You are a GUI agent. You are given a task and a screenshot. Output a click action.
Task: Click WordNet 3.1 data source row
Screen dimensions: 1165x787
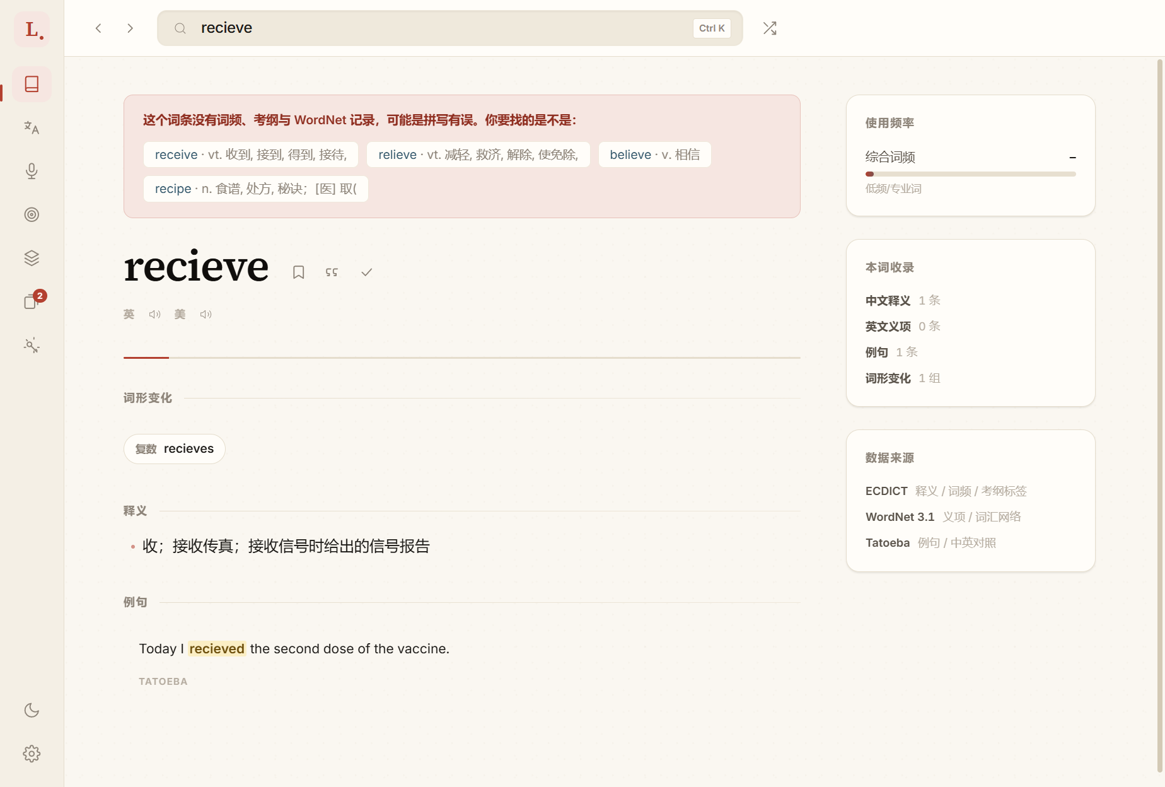pos(943,517)
